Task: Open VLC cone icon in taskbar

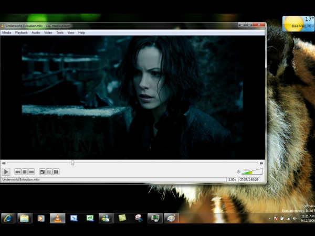Action: click(57, 218)
